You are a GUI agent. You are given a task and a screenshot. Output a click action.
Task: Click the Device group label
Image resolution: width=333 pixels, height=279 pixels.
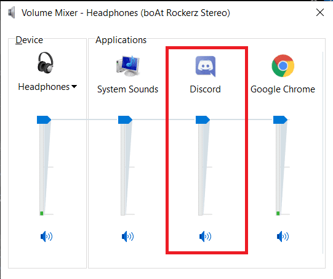[x=30, y=40]
